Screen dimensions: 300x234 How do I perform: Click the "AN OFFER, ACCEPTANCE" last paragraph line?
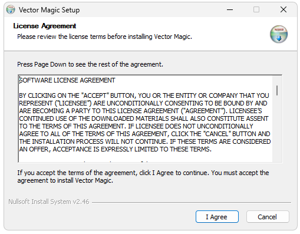[115, 149]
